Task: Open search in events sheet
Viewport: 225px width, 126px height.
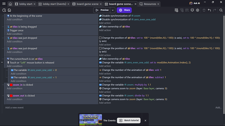Action: tap(221, 10)
